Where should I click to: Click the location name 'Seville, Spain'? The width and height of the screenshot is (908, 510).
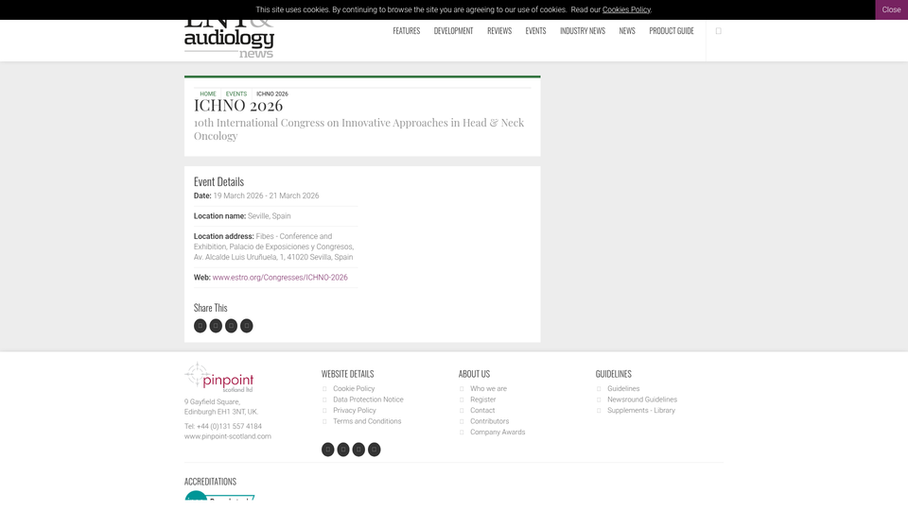pos(270,216)
